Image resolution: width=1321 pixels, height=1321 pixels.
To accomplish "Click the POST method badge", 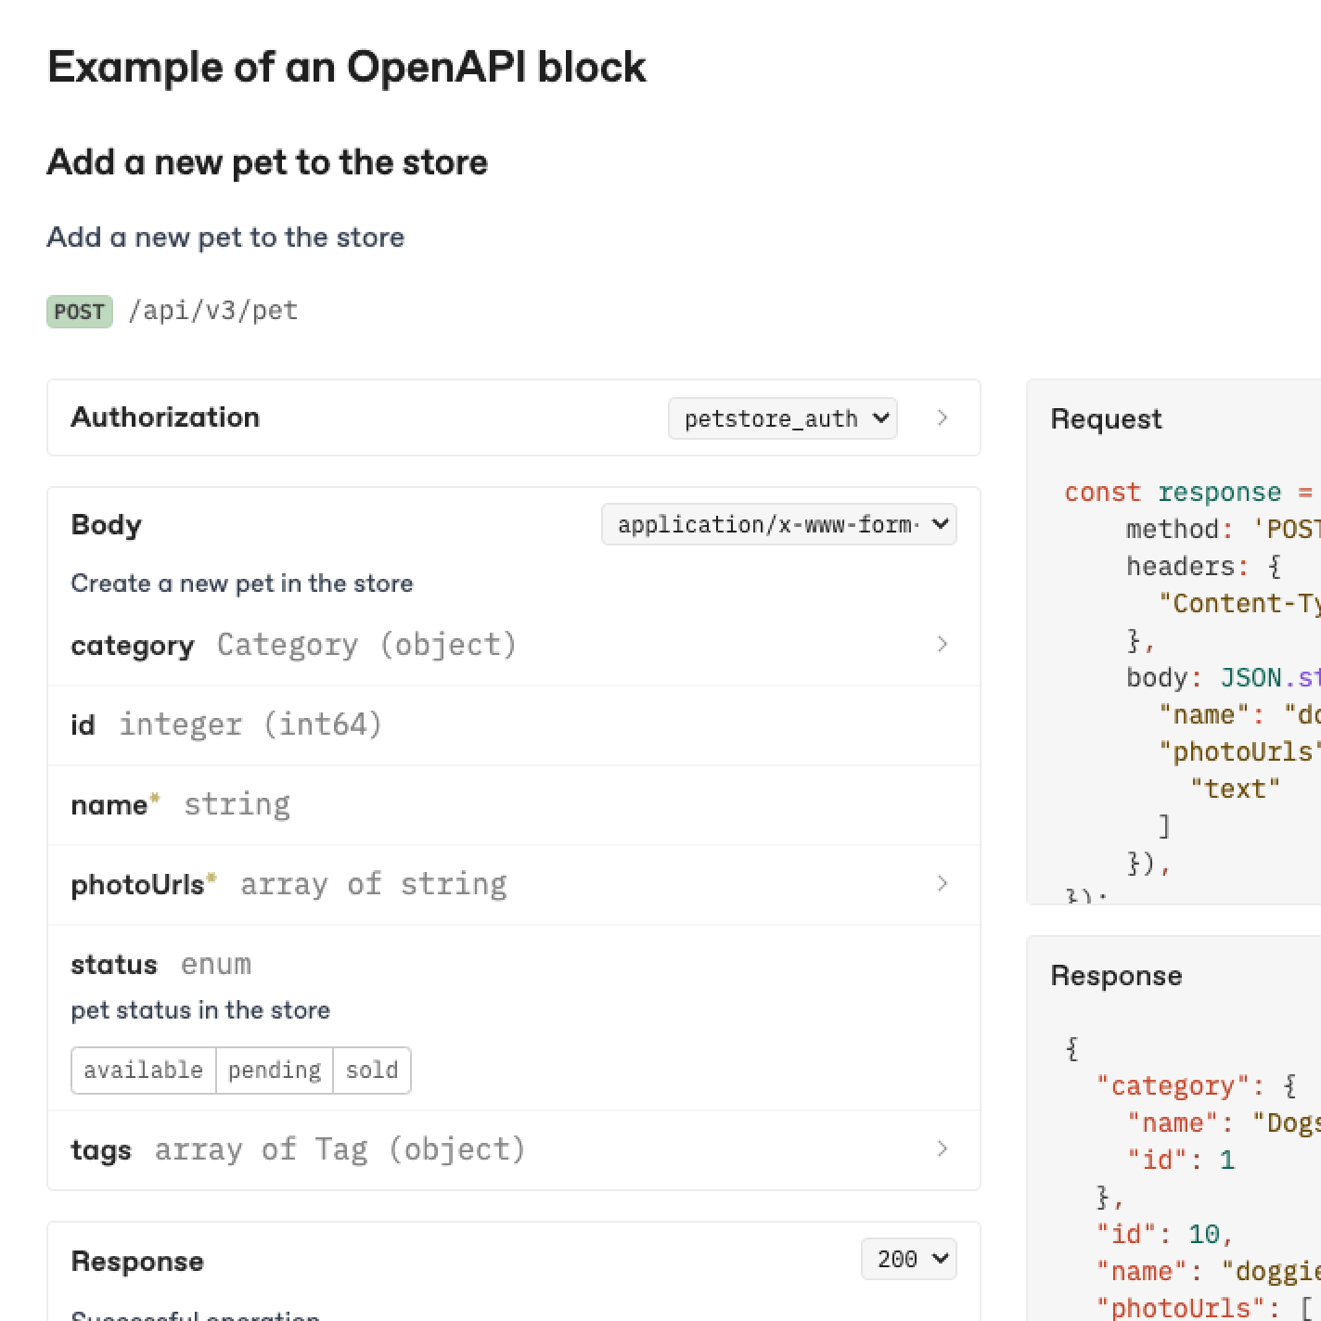I will click(x=79, y=311).
